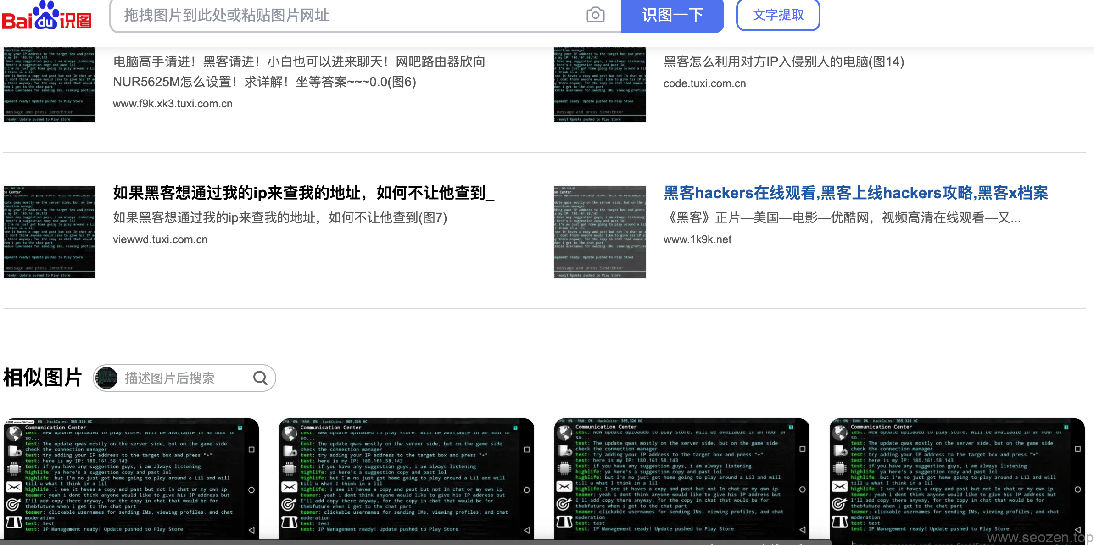Image resolution: width=1094 pixels, height=545 pixels.
Task: Click the code.tuxi.com.cn source link
Action: tap(704, 83)
